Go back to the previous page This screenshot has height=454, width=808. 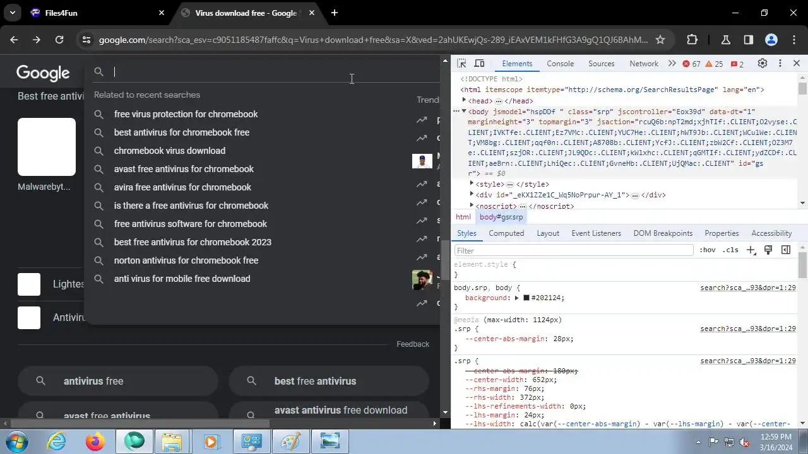pos(14,40)
